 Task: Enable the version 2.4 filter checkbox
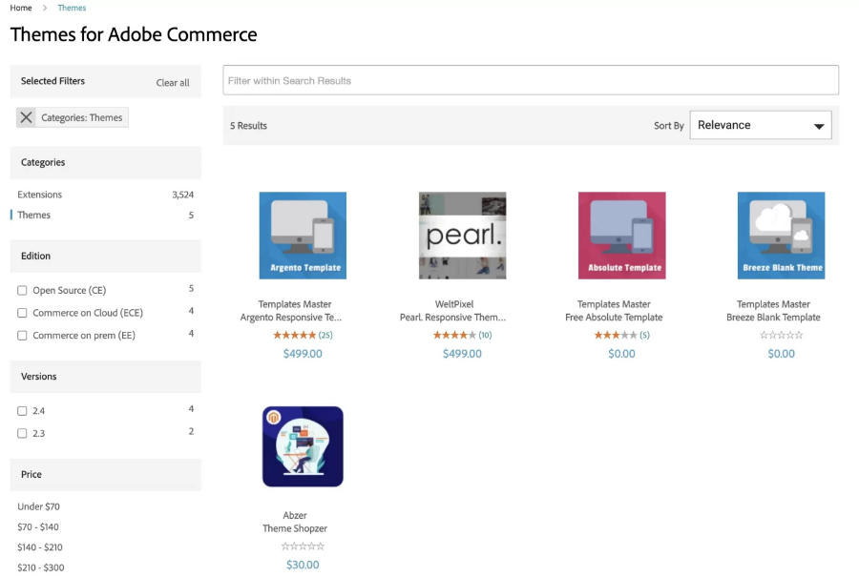pos(22,411)
